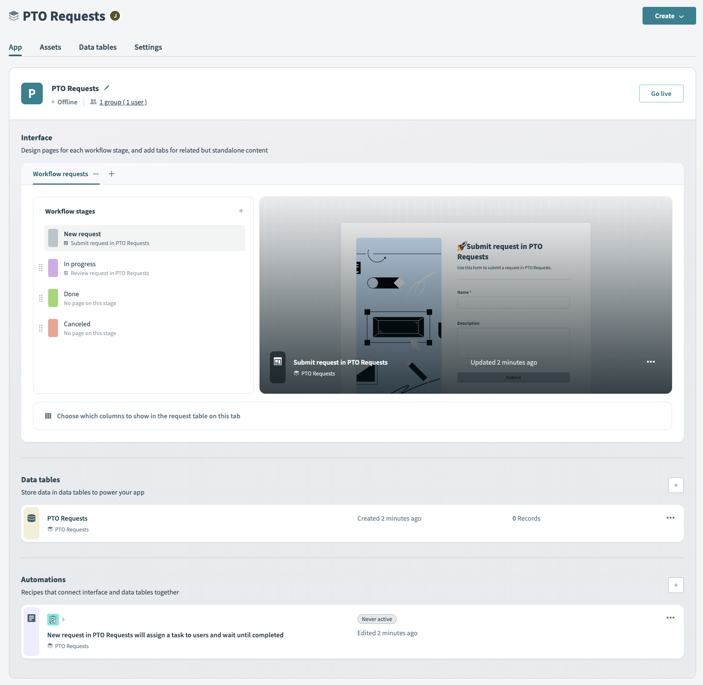Go to the Settings tab
This screenshot has height=685, width=703.
[x=148, y=47]
